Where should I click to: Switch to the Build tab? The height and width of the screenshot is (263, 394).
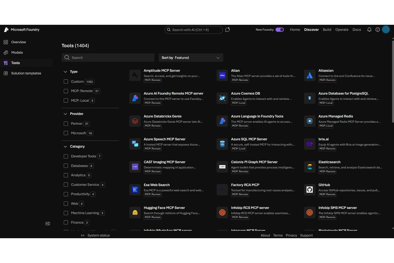click(x=327, y=30)
